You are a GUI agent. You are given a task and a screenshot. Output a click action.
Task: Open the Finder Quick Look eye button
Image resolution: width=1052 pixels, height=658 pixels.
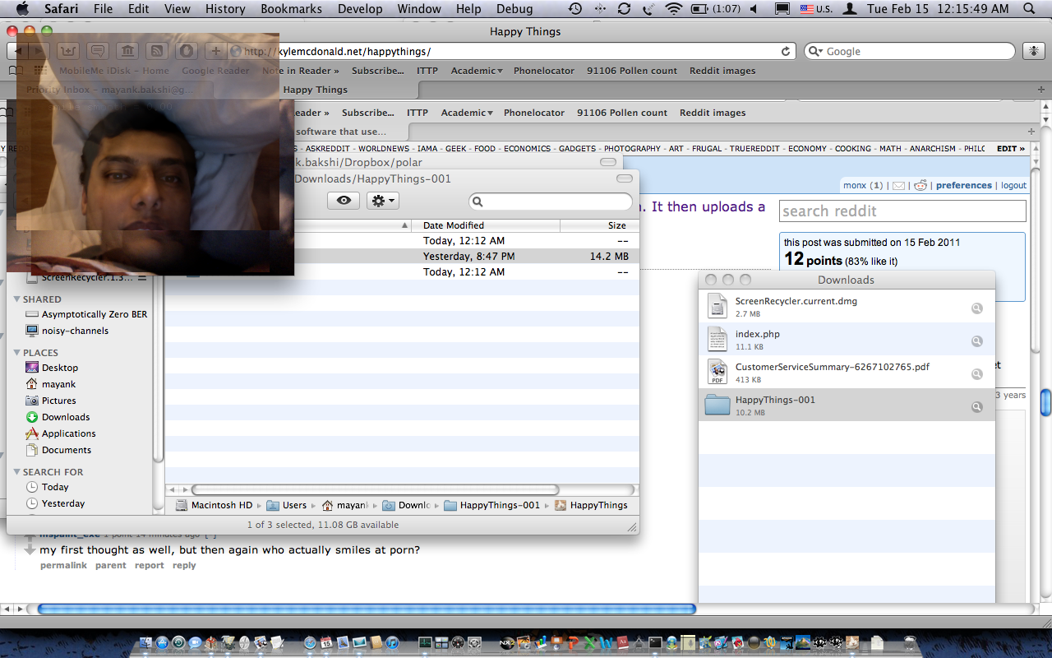pyautogui.click(x=344, y=201)
